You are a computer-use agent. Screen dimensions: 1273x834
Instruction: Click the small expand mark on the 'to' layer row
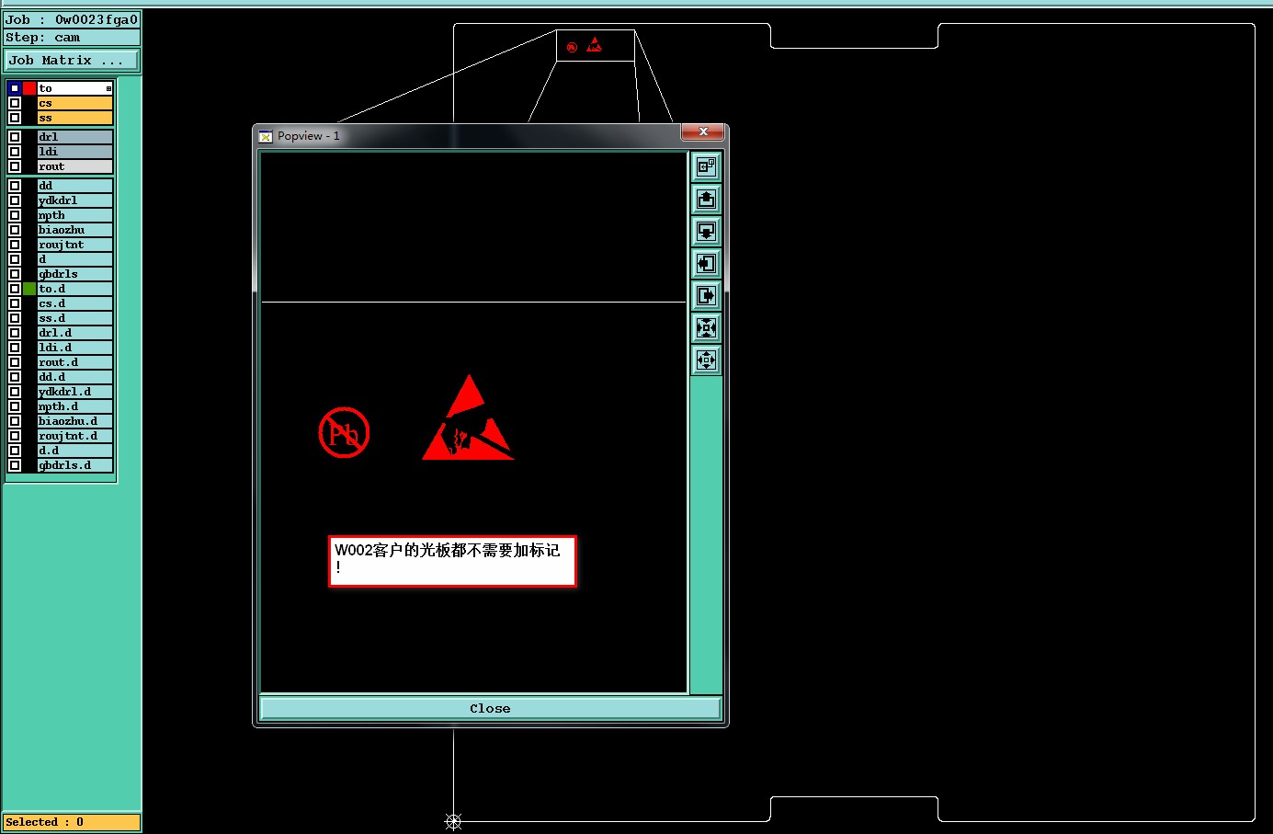pos(108,88)
